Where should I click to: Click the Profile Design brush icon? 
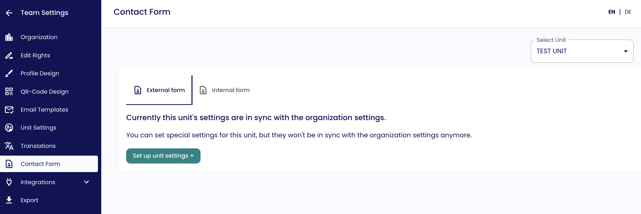tap(9, 73)
